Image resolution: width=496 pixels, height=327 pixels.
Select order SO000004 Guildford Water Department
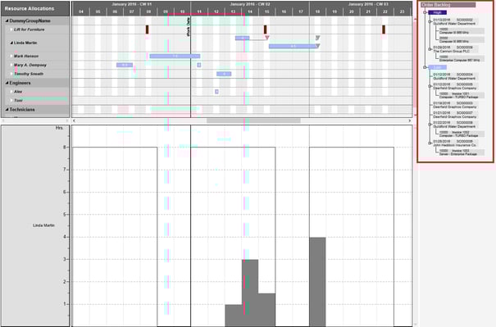tap(455, 76)
